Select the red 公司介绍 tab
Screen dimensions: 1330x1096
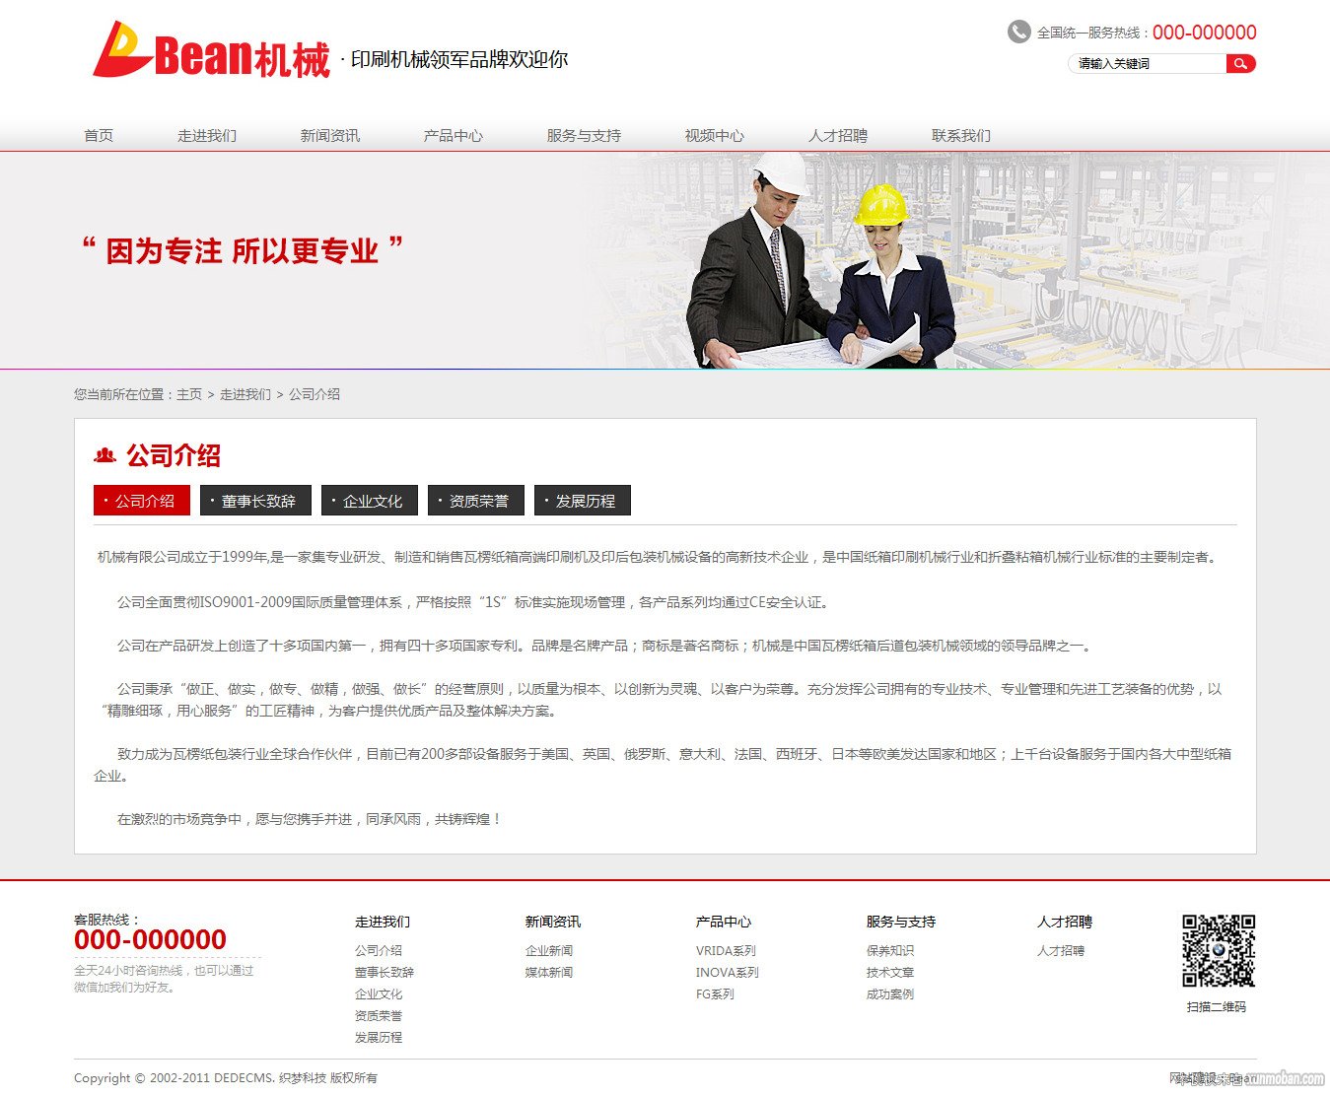[142, 501]
